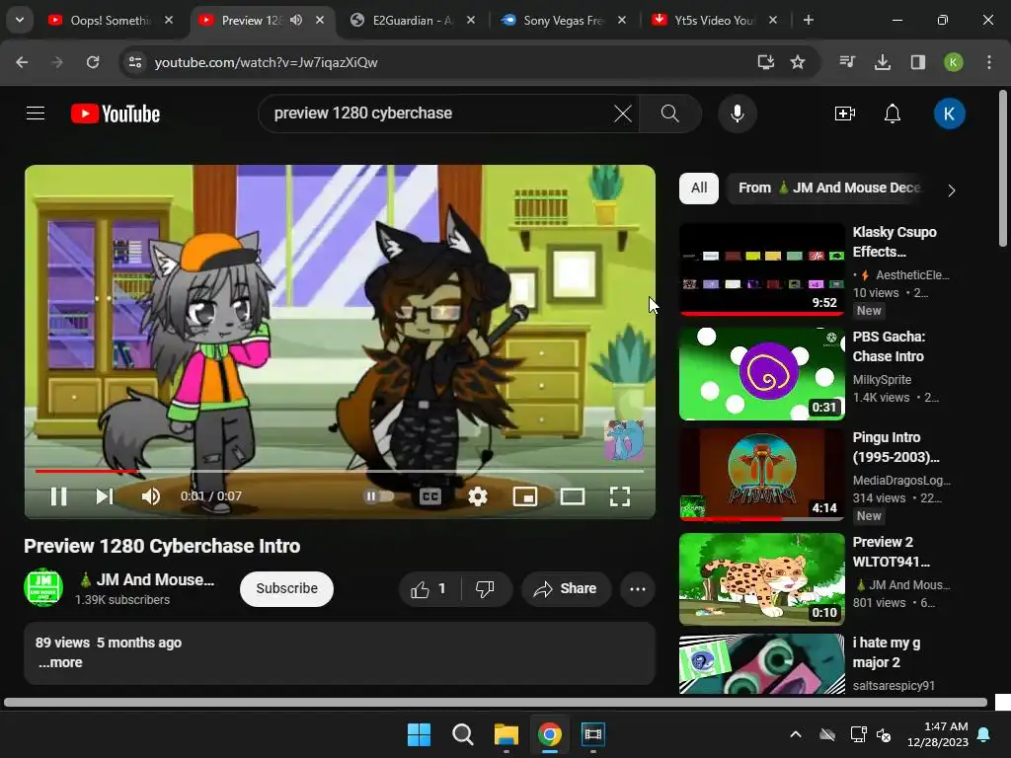This screenshot has height=758, width=1011.
Task: Click the search magnifier button
Action: 670,114
